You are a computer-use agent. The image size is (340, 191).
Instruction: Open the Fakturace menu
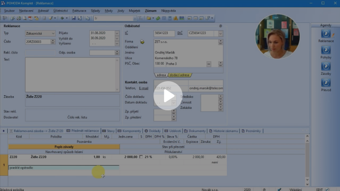click(79, 11)
